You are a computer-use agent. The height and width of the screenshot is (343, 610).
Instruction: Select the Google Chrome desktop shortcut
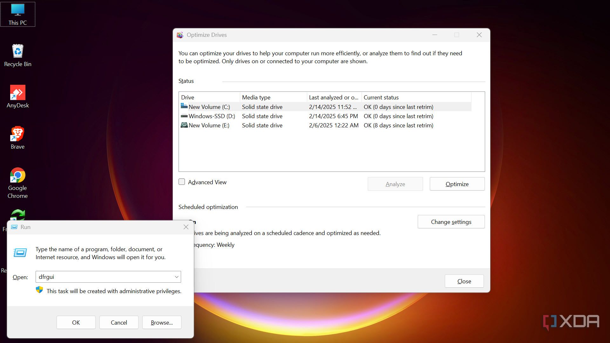(x=17, y=183)
